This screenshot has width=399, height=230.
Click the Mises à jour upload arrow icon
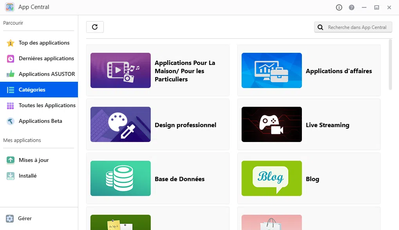pyautogui.click(x=11, y=160)
